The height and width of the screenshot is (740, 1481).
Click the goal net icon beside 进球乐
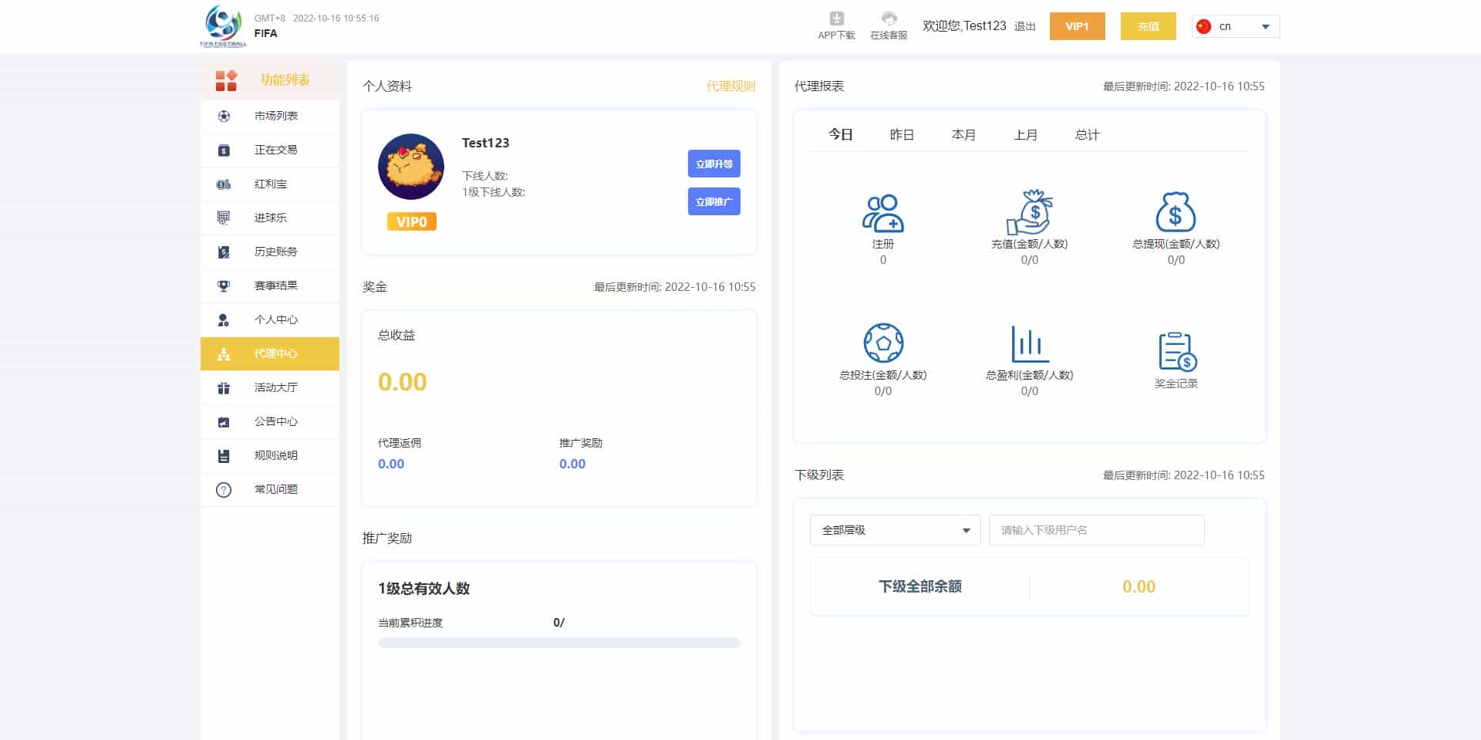pyautogui.click(x=224, y=218)
